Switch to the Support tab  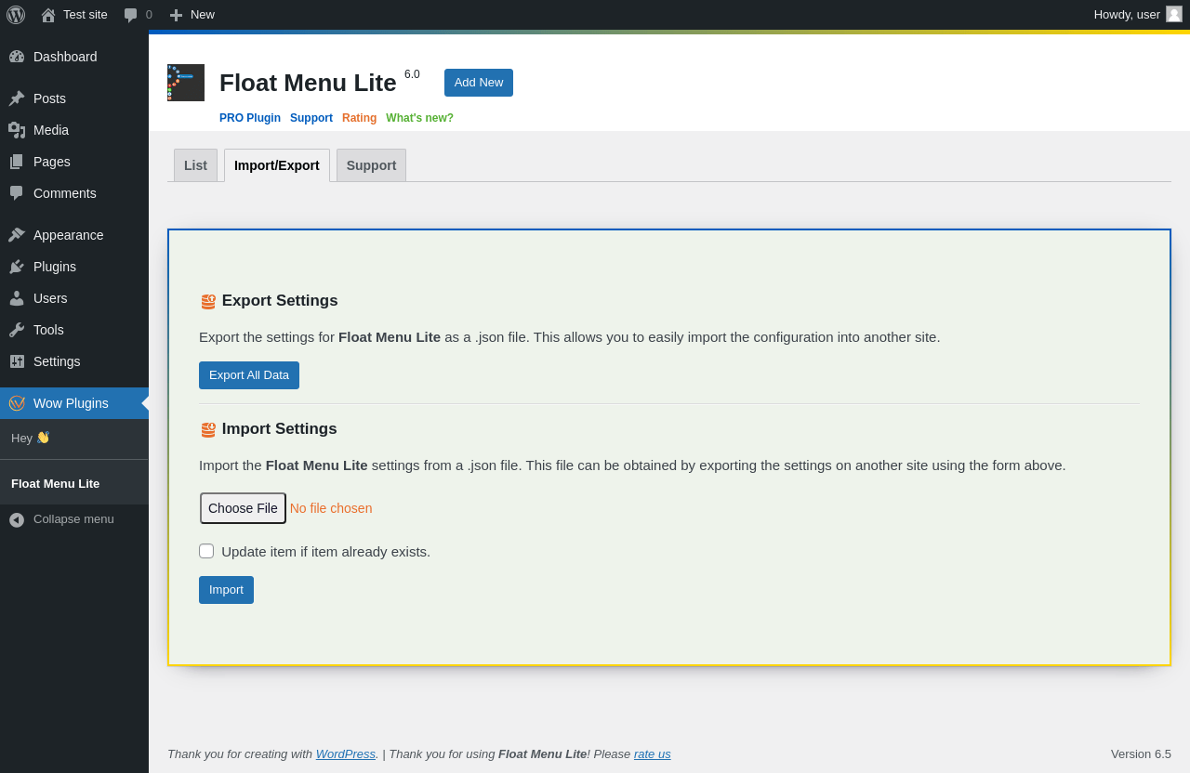(371, 165)
